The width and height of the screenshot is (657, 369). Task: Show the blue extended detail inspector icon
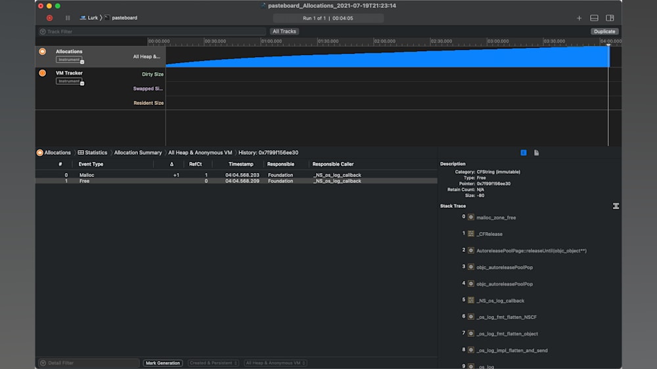(x=524, y=153)
